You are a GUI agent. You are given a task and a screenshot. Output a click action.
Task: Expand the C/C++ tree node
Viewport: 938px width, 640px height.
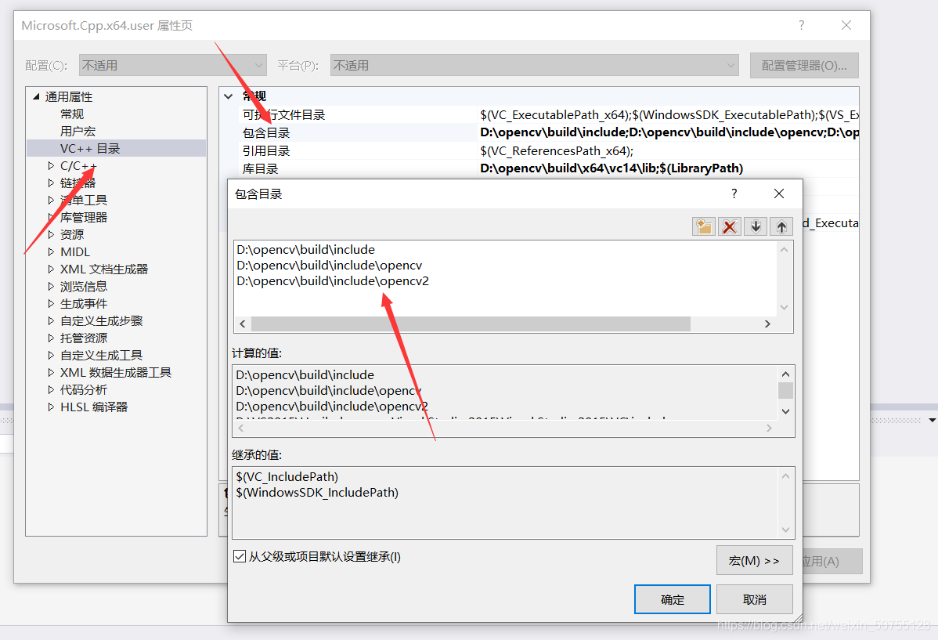click(51, 166)
